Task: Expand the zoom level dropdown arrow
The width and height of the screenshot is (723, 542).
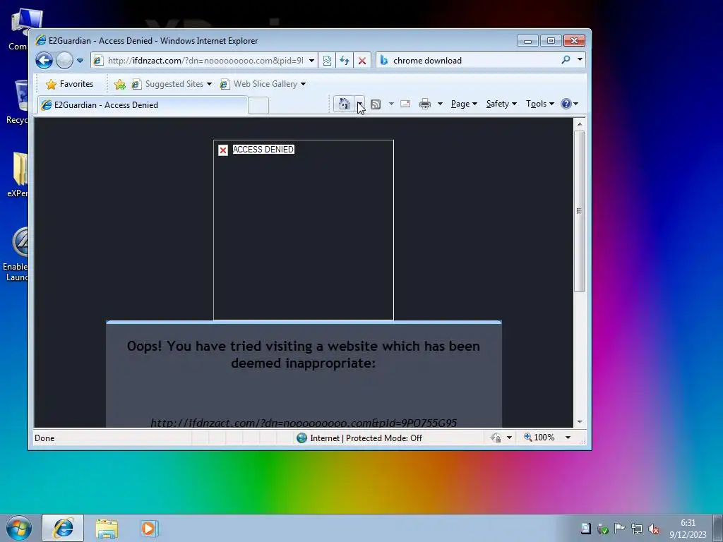Action: (568, 438)
